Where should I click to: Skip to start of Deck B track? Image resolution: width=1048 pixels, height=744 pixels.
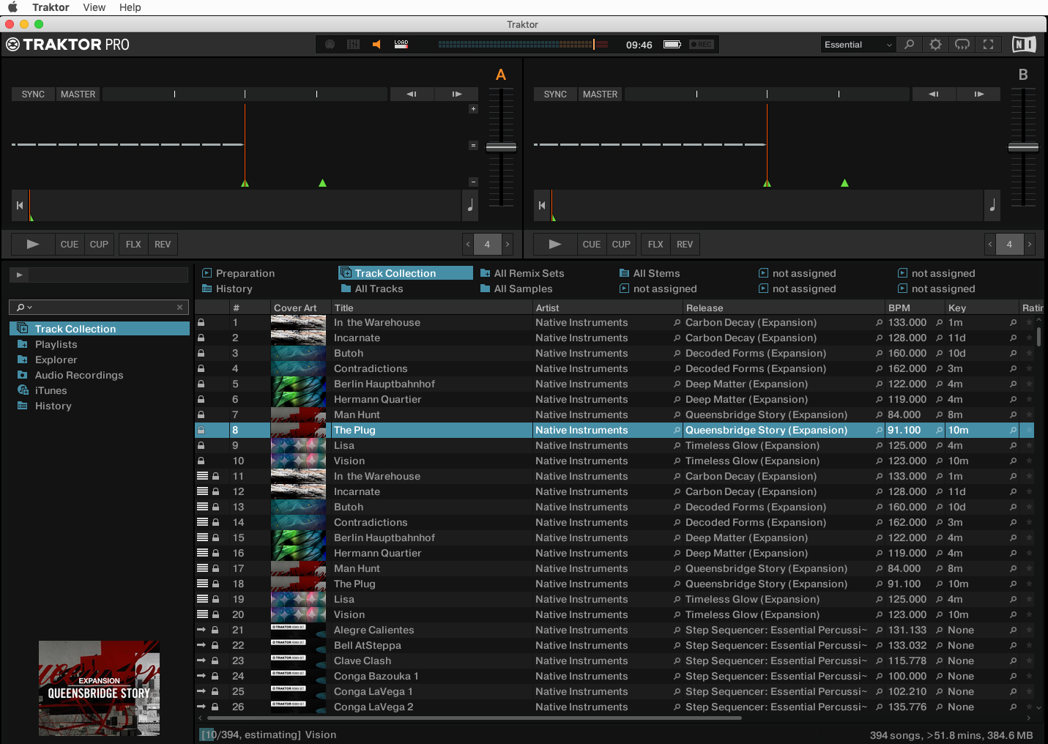coord(542,206)
